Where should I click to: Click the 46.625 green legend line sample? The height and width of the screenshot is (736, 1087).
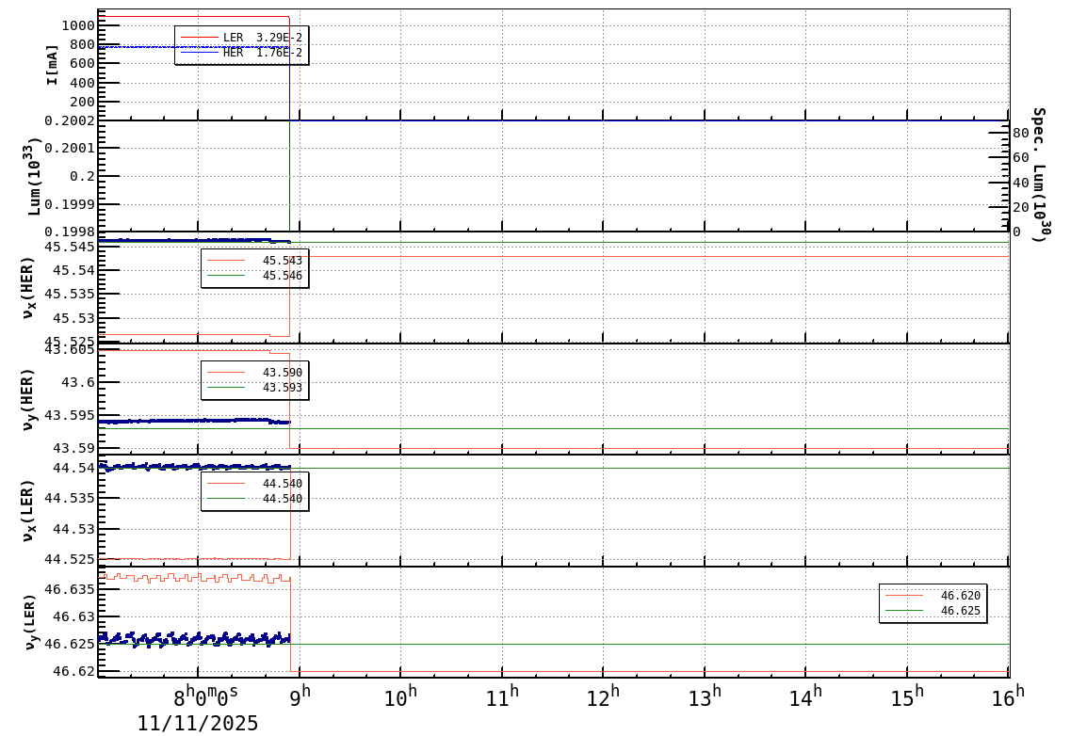point(904,611)
